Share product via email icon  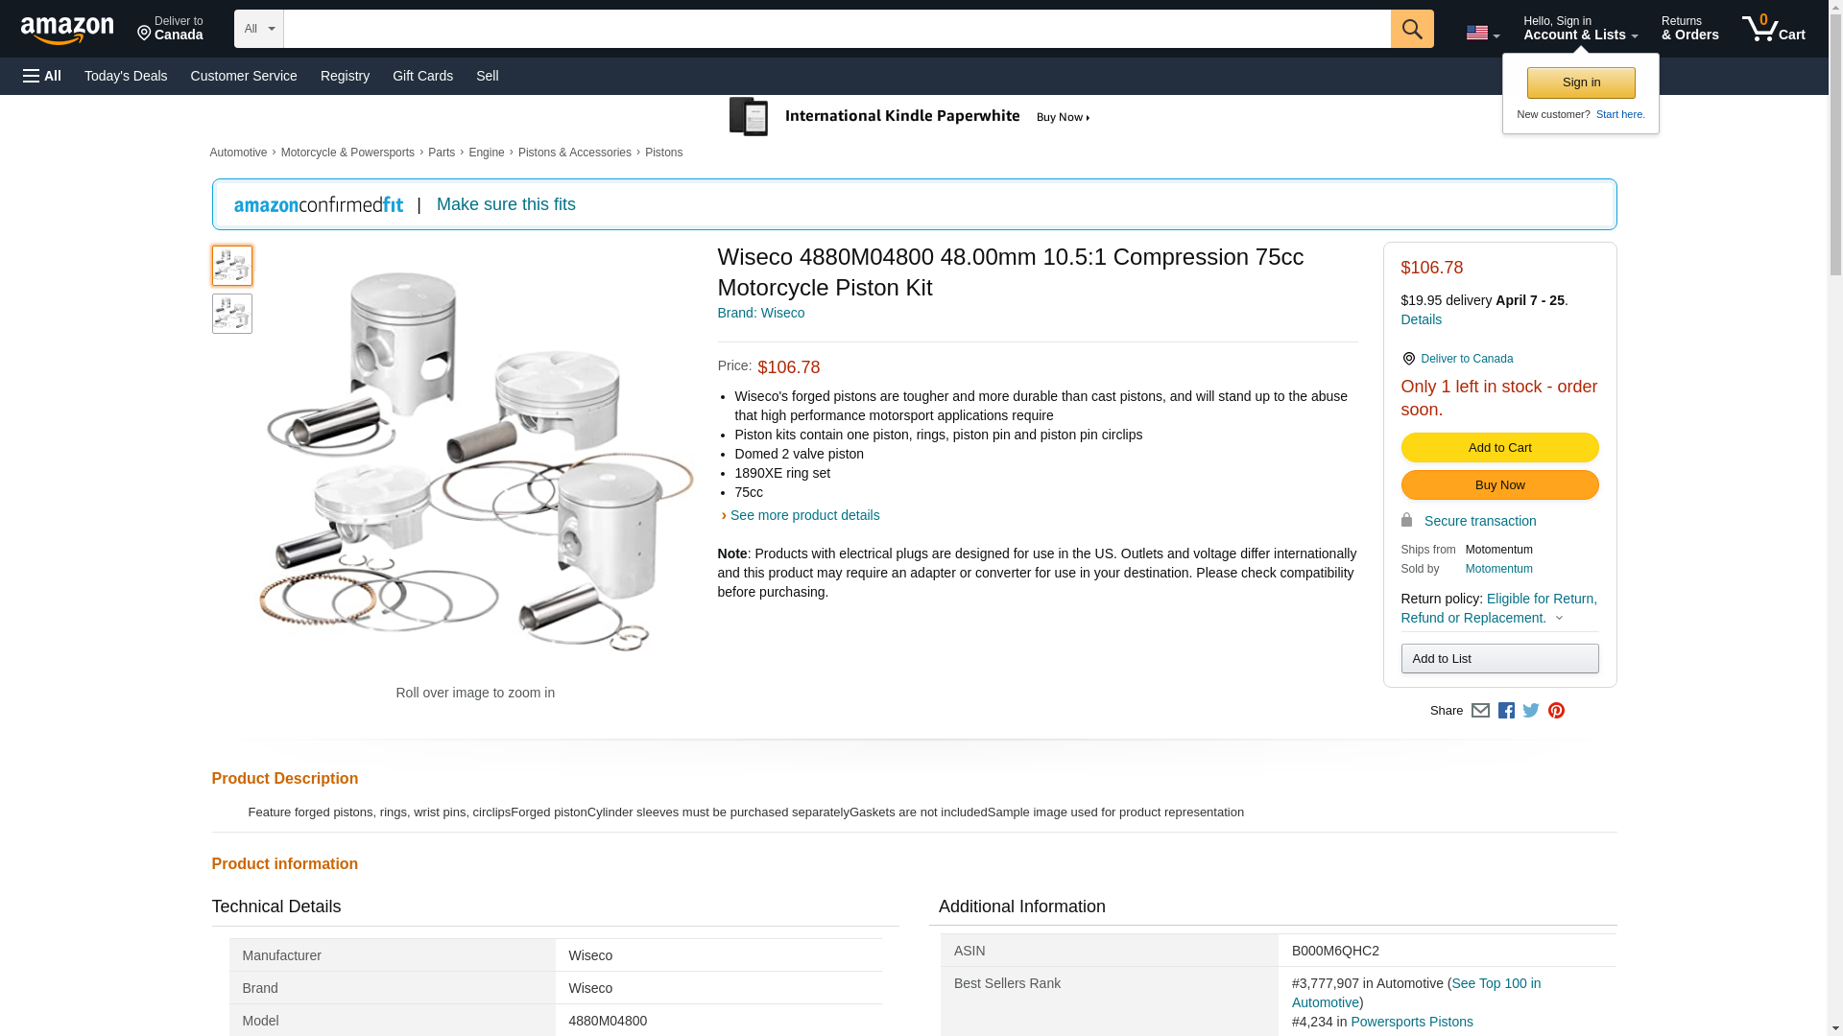1480,711
